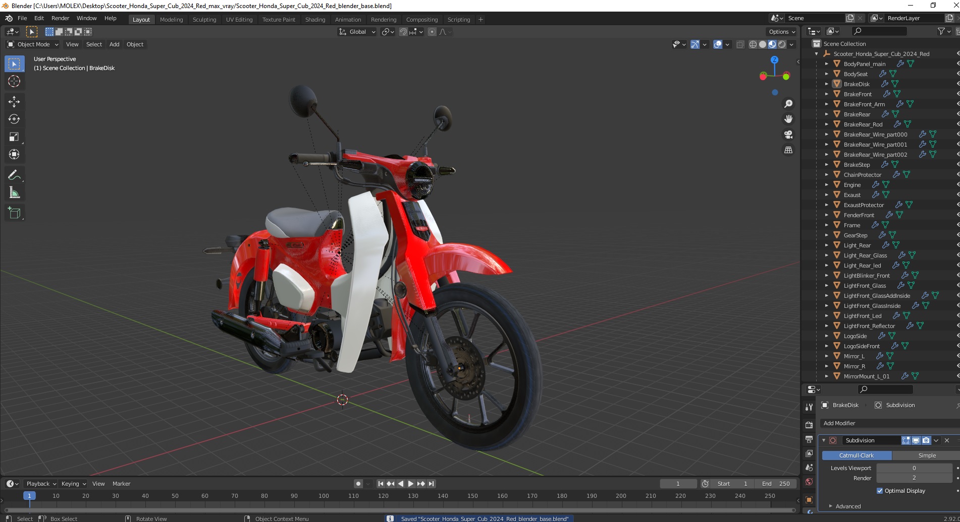Click the current frame number field
This screenshot has width=960, height=522.
coord(678,484)
